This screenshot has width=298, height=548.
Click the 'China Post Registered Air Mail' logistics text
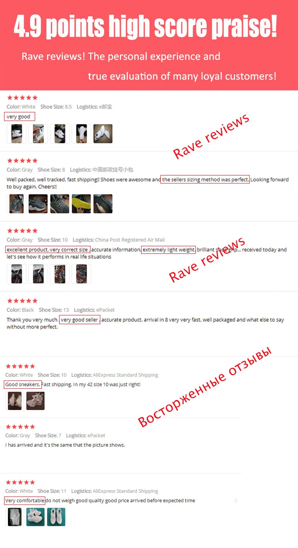[130, 240]
